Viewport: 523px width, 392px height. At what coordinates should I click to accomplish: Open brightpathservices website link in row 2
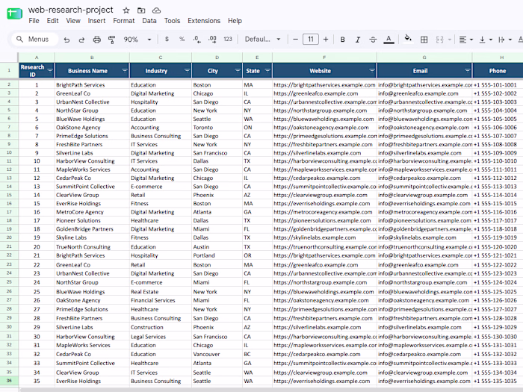(324, 85)
